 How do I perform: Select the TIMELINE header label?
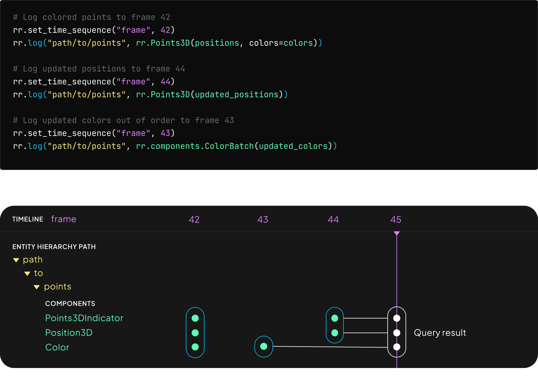pos(28,219)
